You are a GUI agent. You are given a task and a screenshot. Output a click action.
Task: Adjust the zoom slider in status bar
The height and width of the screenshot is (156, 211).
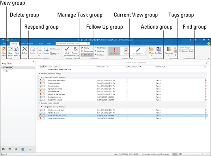194,154
